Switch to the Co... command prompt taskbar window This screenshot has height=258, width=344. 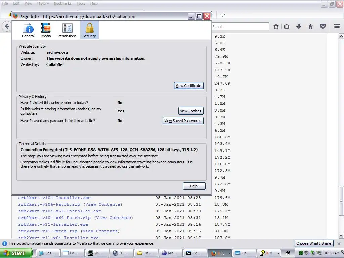[x=195, y=253]
